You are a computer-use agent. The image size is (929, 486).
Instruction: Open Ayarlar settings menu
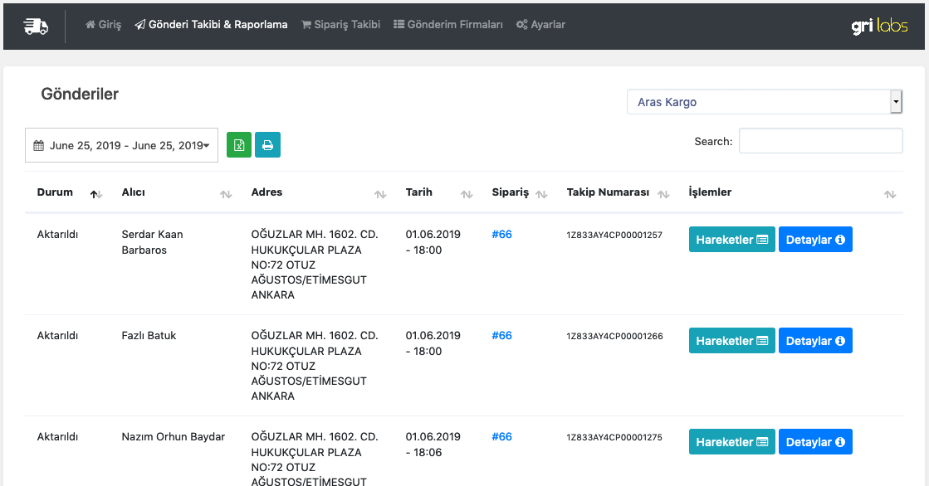pyautogui.click(x=540, y=25)
